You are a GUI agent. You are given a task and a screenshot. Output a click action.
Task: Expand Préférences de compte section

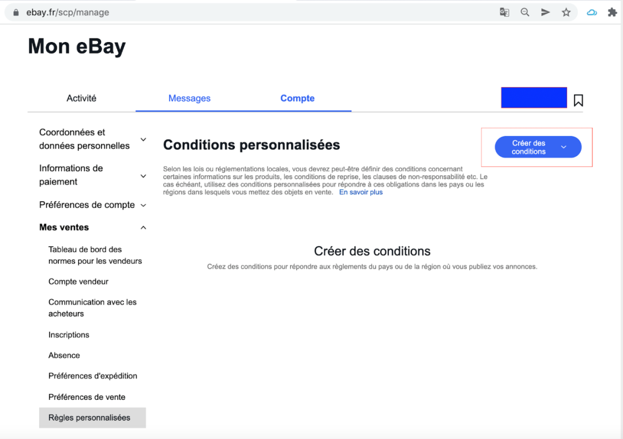[92, 205]
